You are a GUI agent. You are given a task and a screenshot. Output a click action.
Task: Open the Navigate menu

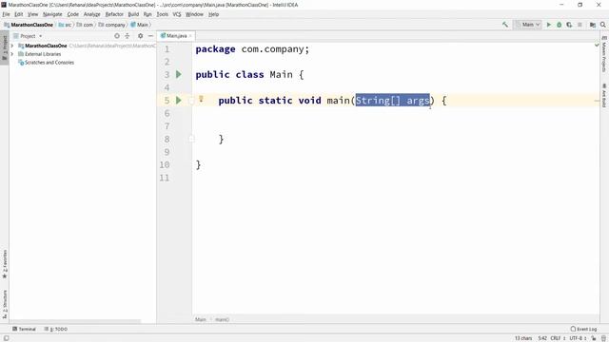tap(52, 14)
